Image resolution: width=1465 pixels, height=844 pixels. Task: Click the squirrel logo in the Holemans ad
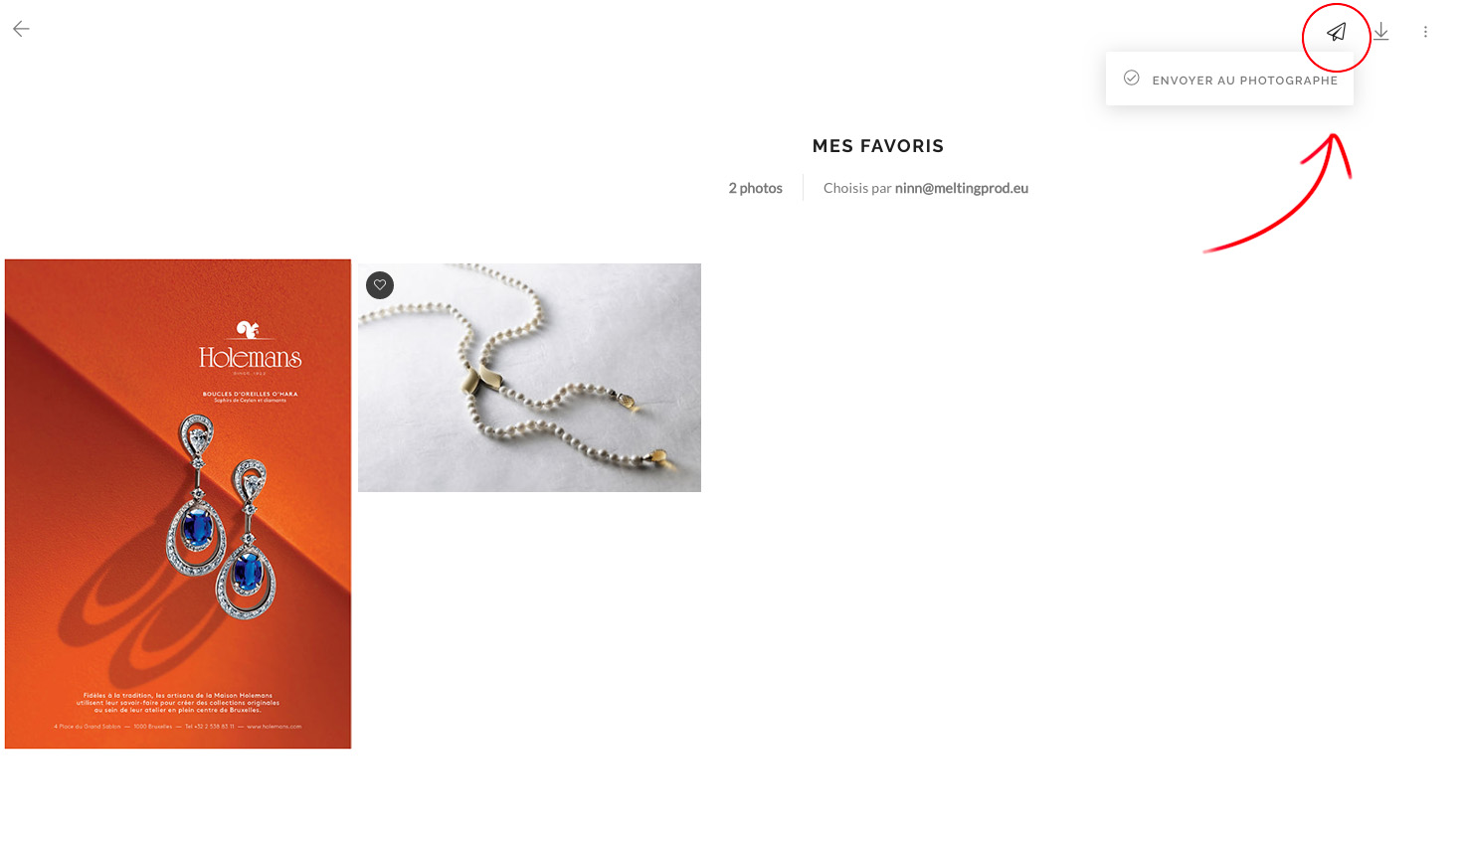(x=248, y=329)
